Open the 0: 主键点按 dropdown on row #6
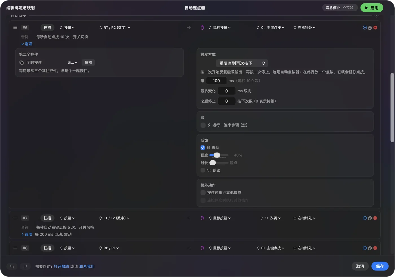 271,28
